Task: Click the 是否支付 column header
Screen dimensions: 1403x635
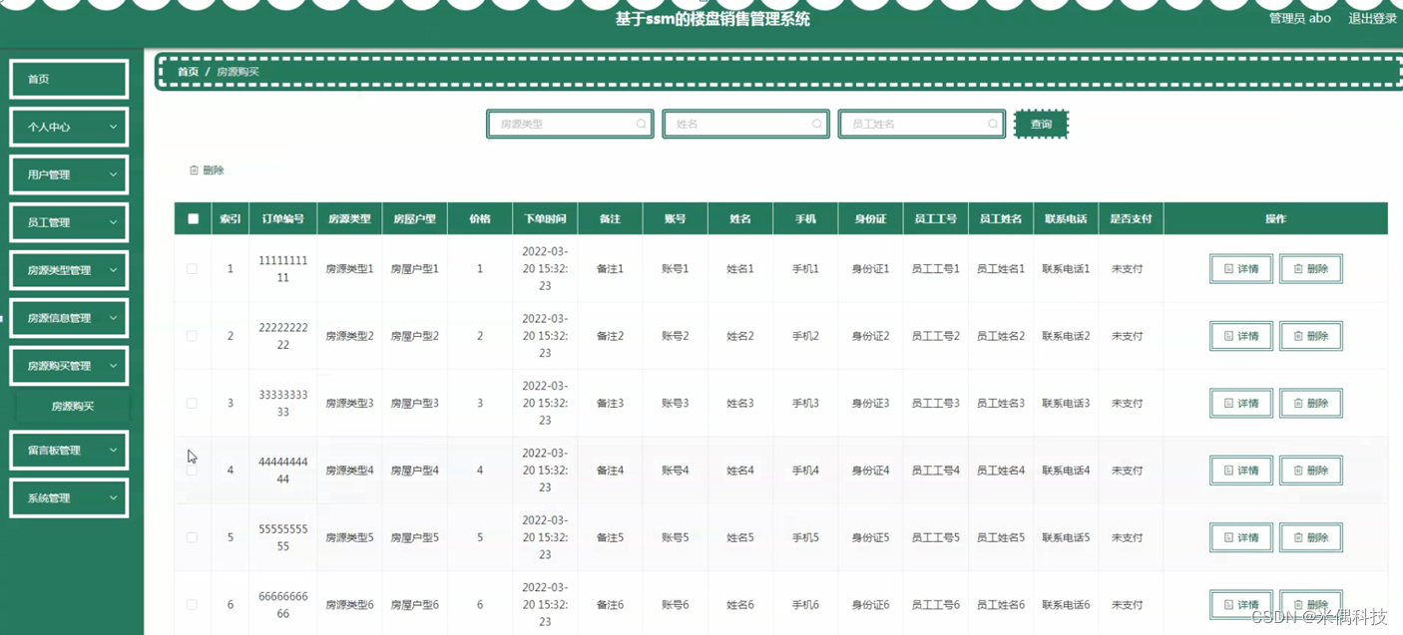Action: [1131, 219]
